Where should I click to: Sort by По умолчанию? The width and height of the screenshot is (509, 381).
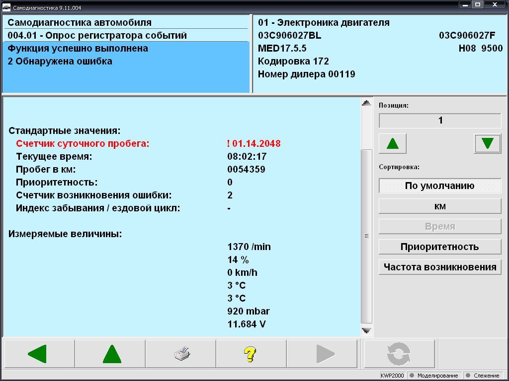point(440,186)
